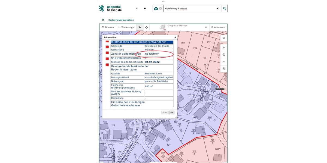This screenshot has width=327, height=163.
Task: Click the Bemerkung row label
Action: click(x=117, y=98)
